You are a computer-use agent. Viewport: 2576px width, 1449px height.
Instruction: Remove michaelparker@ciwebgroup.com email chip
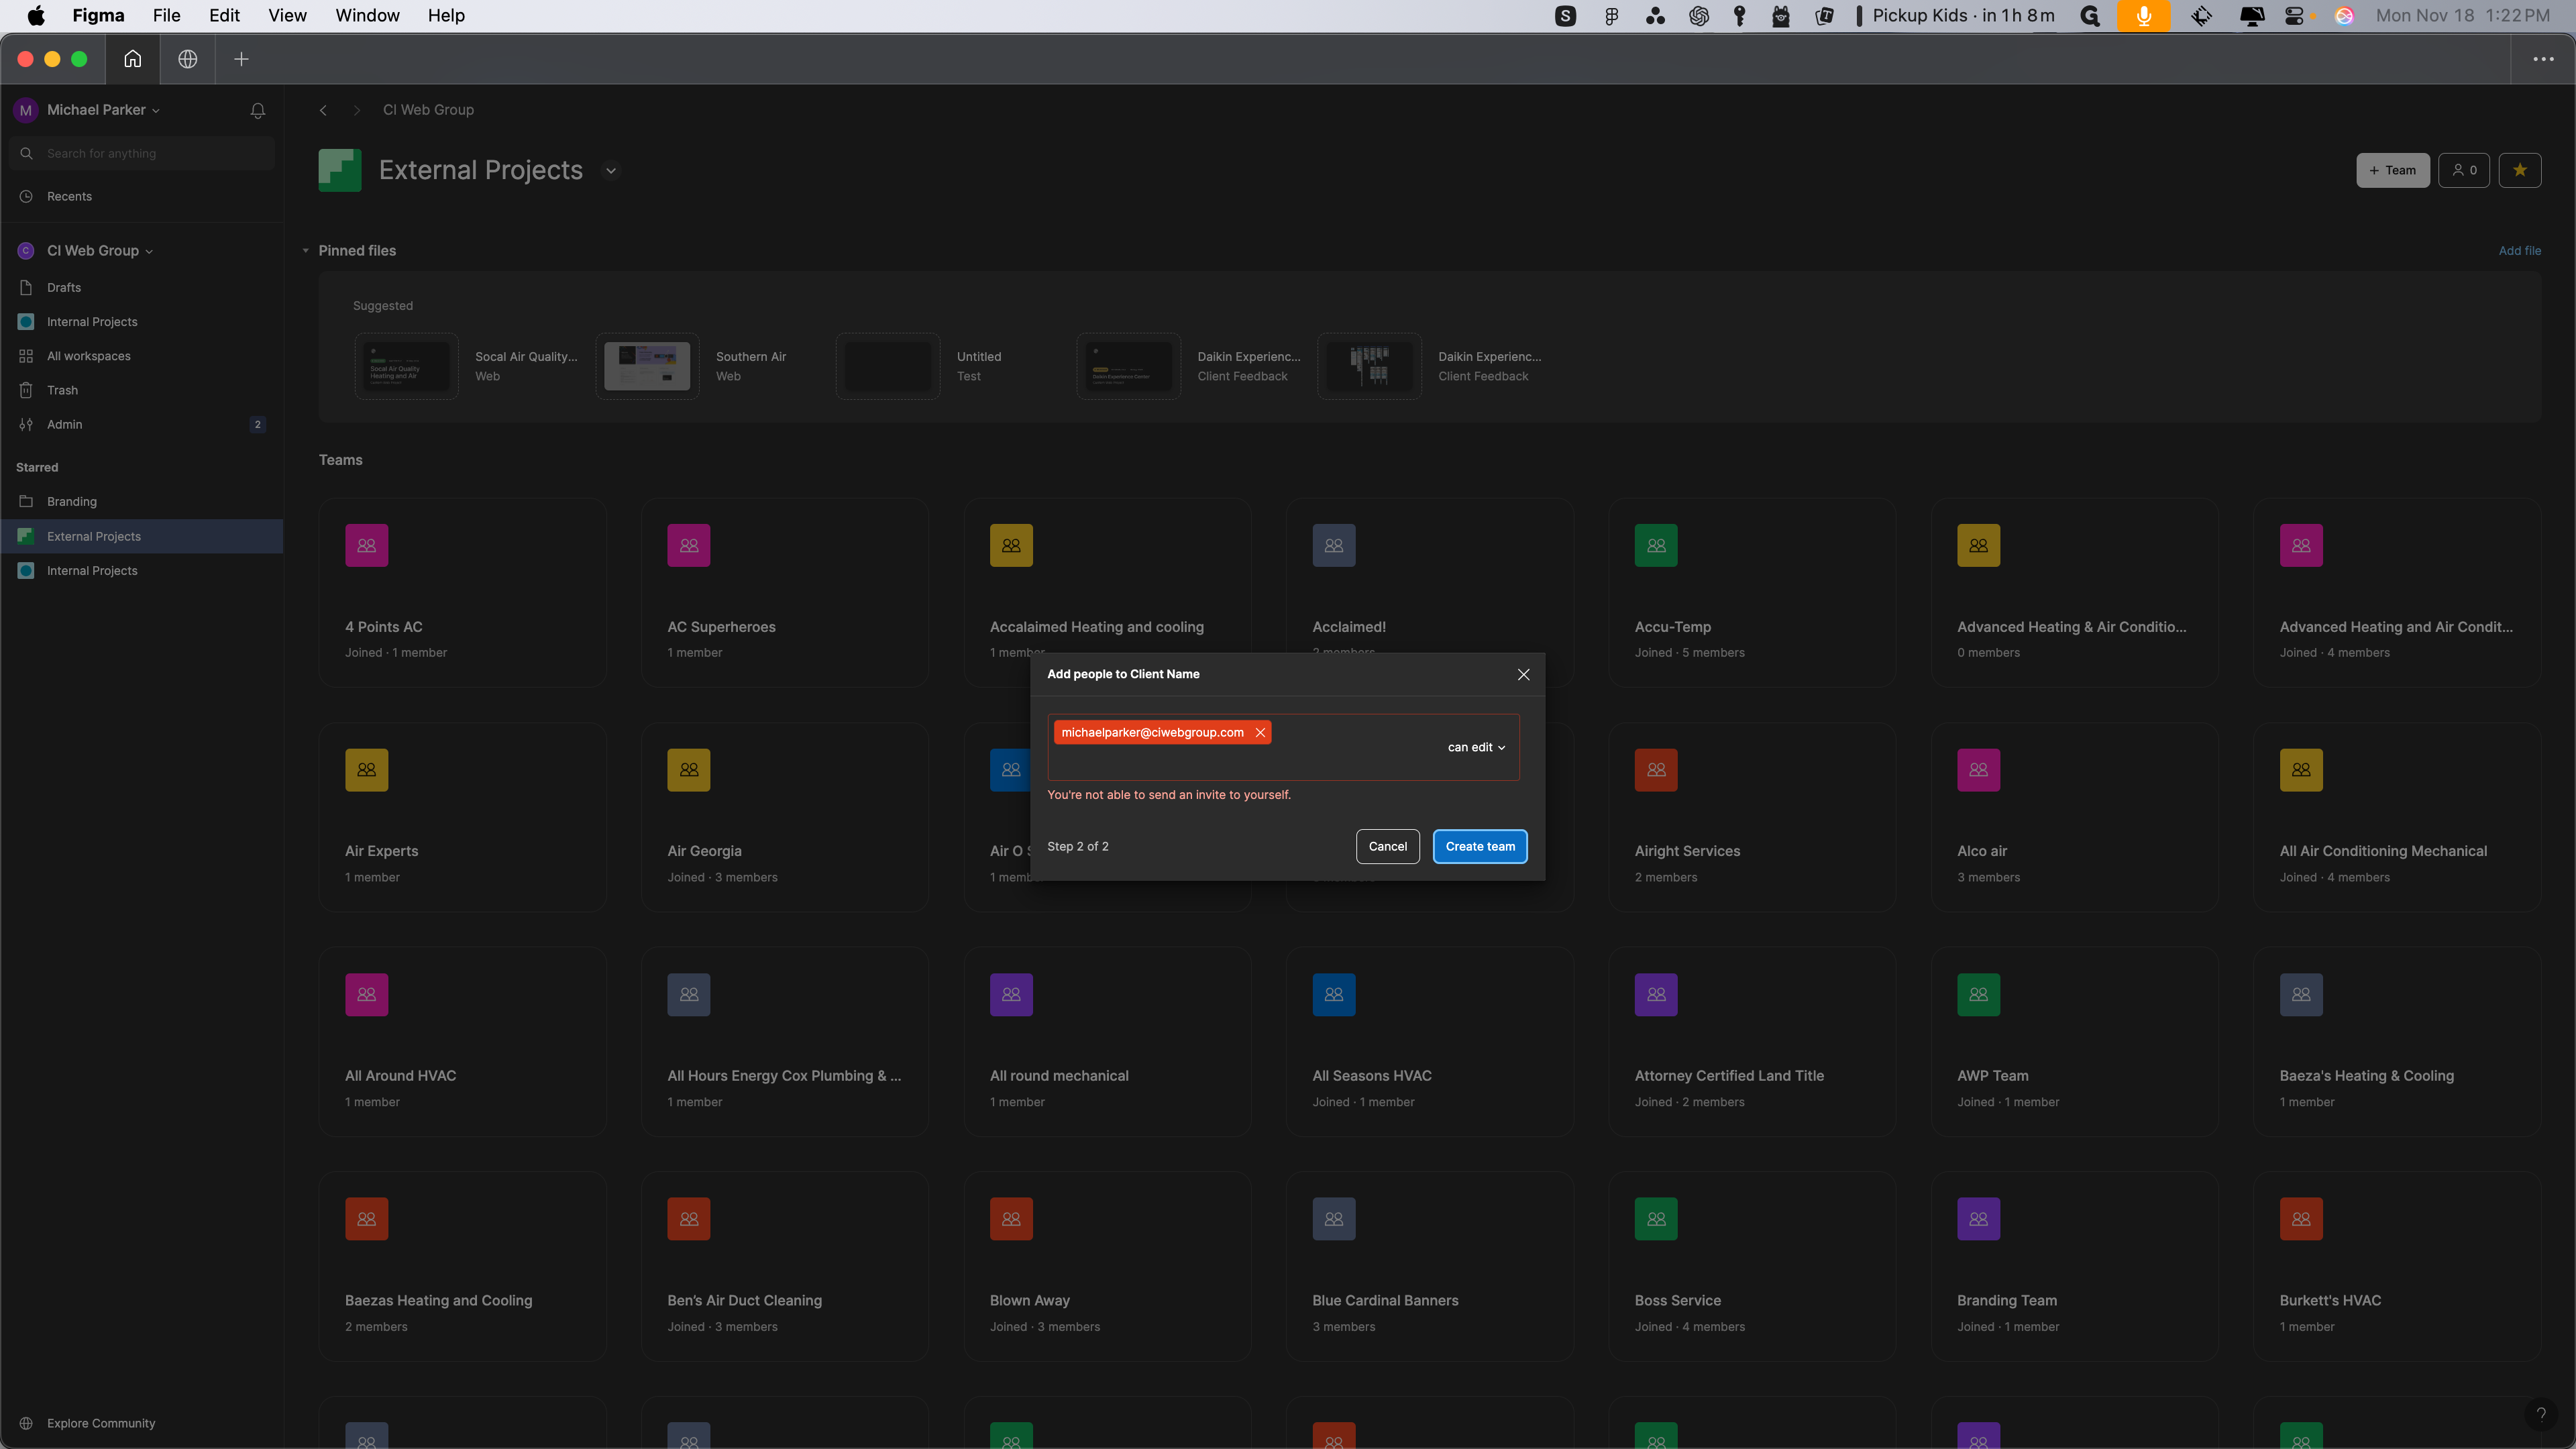[x=1260, y=733]
